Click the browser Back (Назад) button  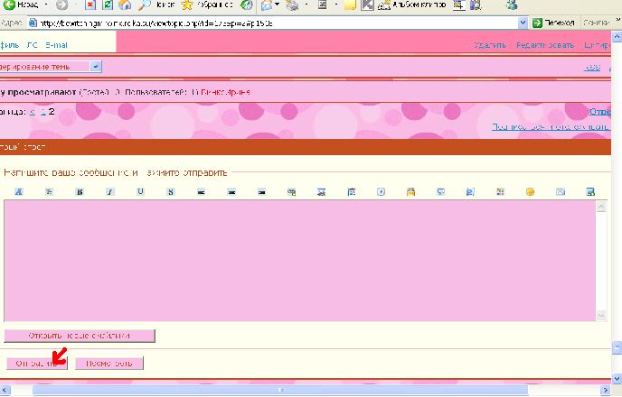pyautogui.click(x=20, y=5)
